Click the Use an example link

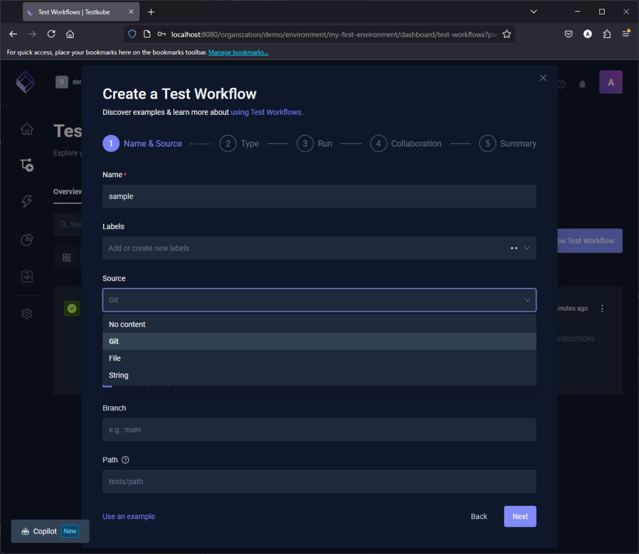tap(129, 517)
